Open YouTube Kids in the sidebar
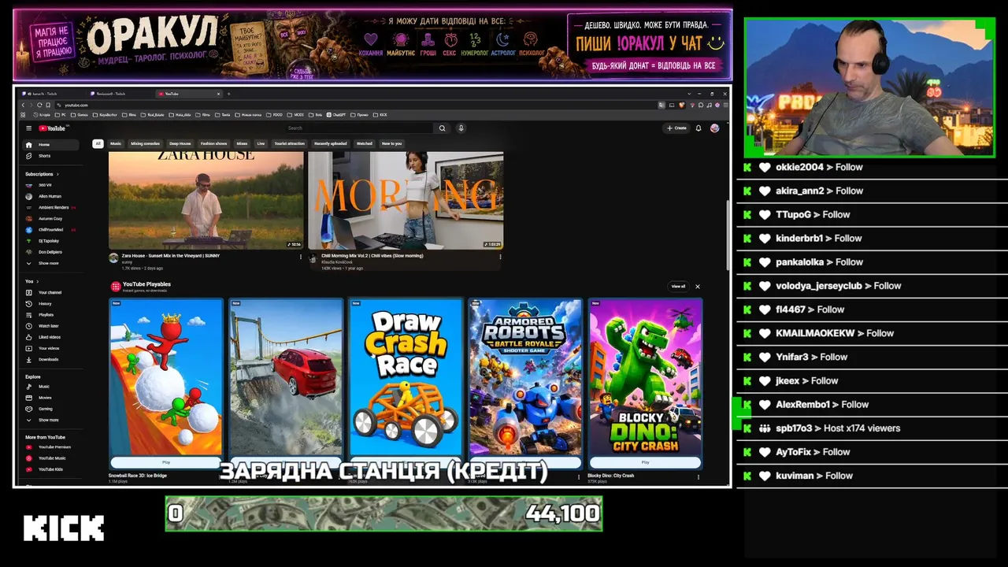This screenshot has height=567, width=1008. point(52,469)
